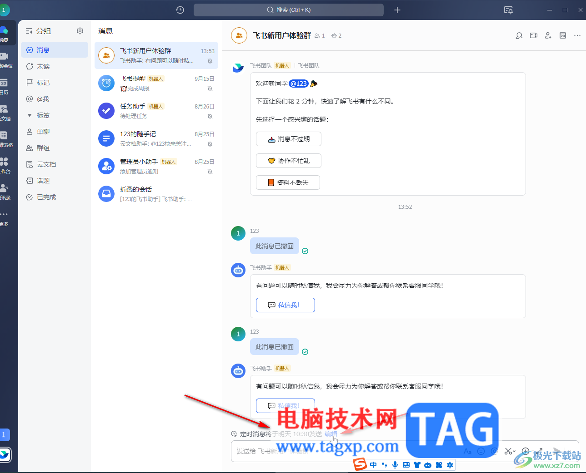Click the 13:52 timestamp in the chat
The height and width of the screenshot is (473, 586).
405,207
